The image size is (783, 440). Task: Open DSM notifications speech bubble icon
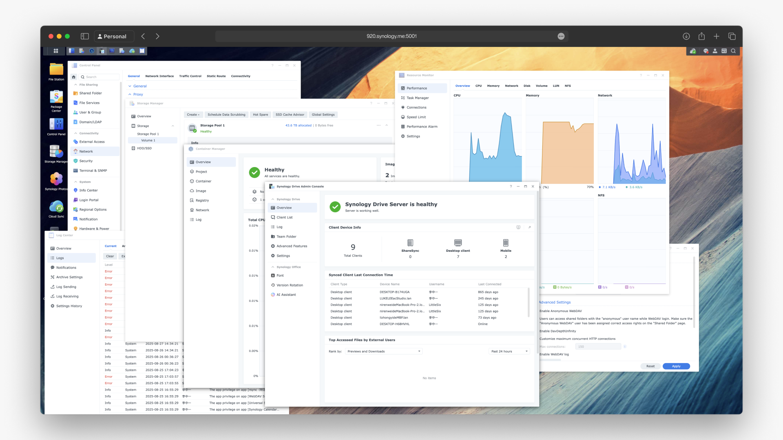[x=706, y=51]
